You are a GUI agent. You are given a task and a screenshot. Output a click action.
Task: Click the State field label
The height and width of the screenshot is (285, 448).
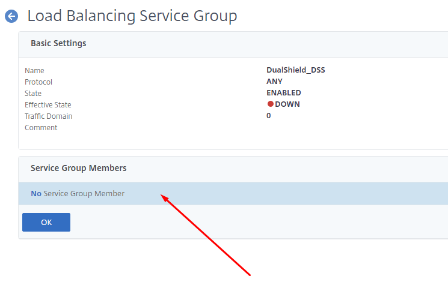[x=33, y=94]
